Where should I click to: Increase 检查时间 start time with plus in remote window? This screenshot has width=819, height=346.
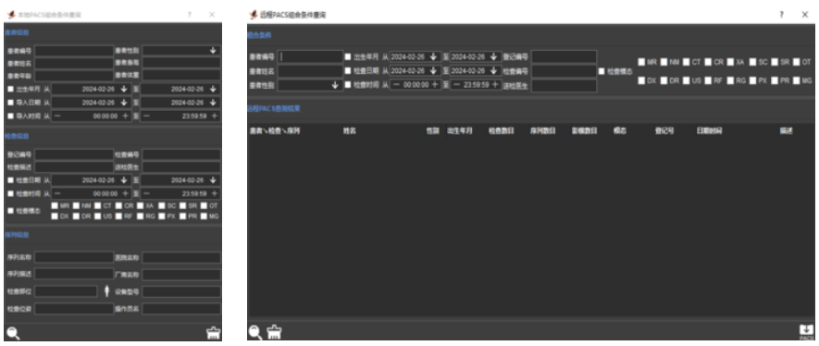(434, 84)
